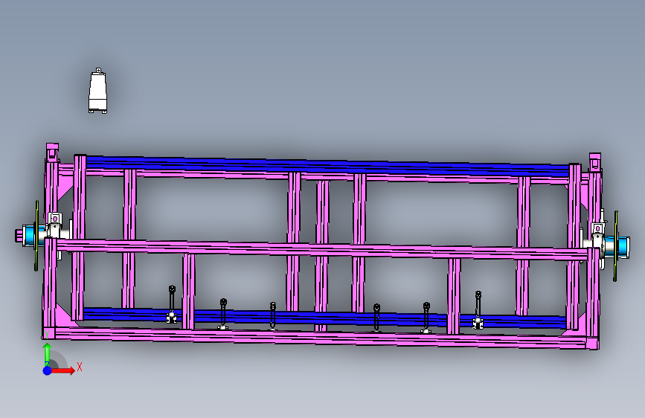The width and height of the screenshot is (645, 418).
Task: Select the floating white motor part
Action: pyautogui.click(x=98, y=91)
